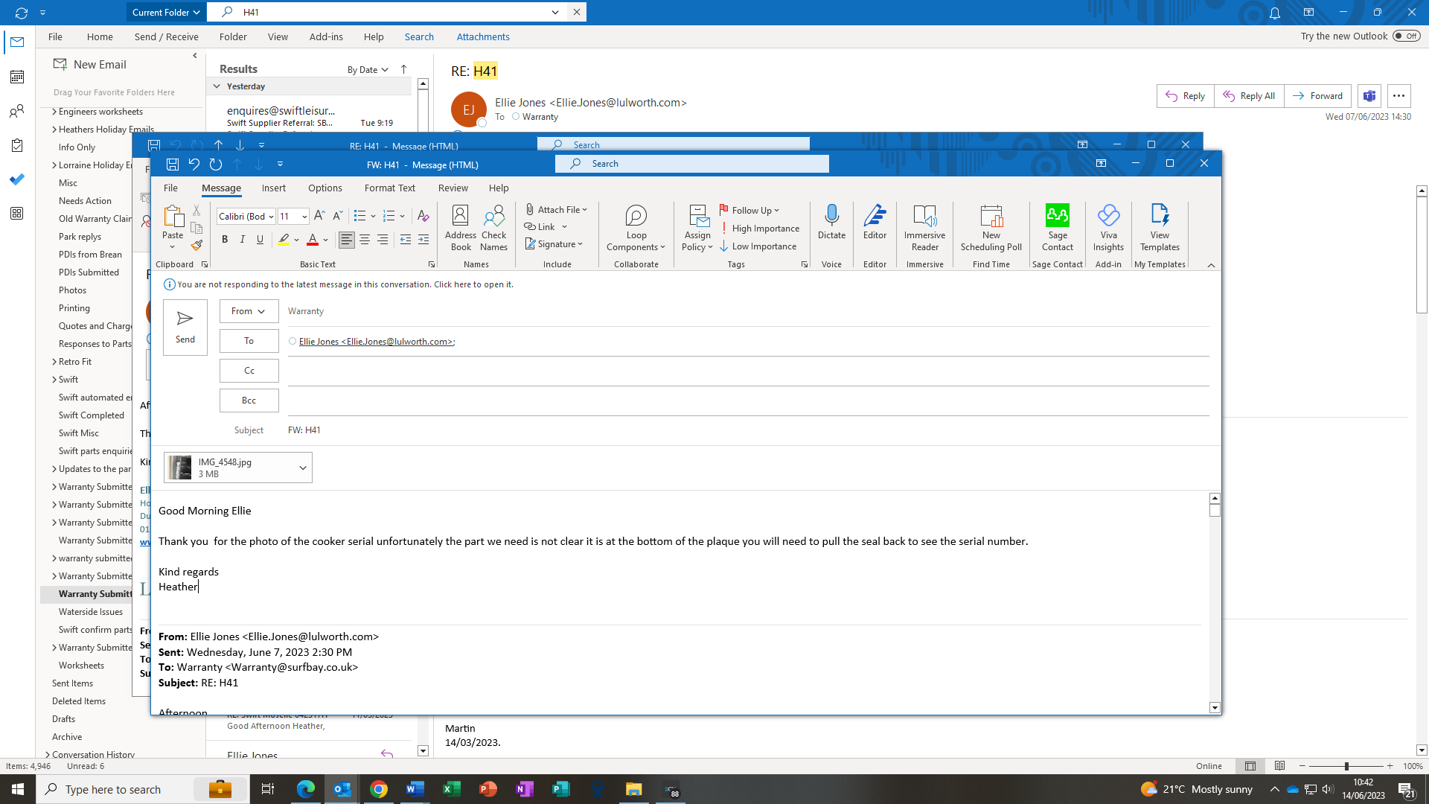Click the Format Painter brush icon
Screen dimensions: 1429x804
point(196,245)
